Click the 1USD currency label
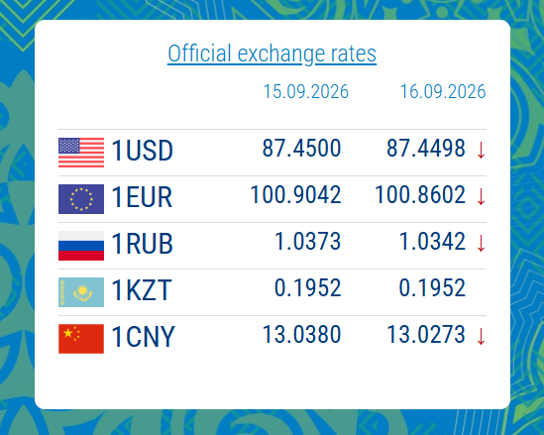This screenshot has height=435, width=544. click(142, 151)
